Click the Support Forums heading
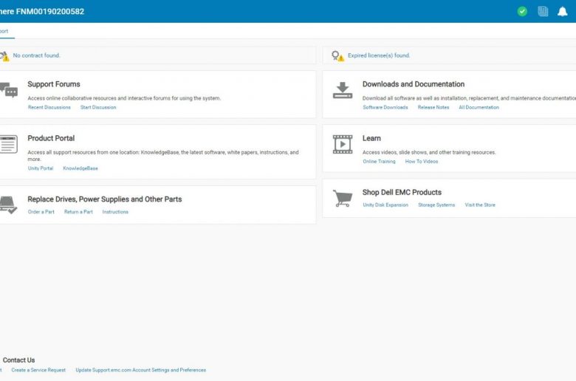The image size is (576, 381). coord(54,84)
